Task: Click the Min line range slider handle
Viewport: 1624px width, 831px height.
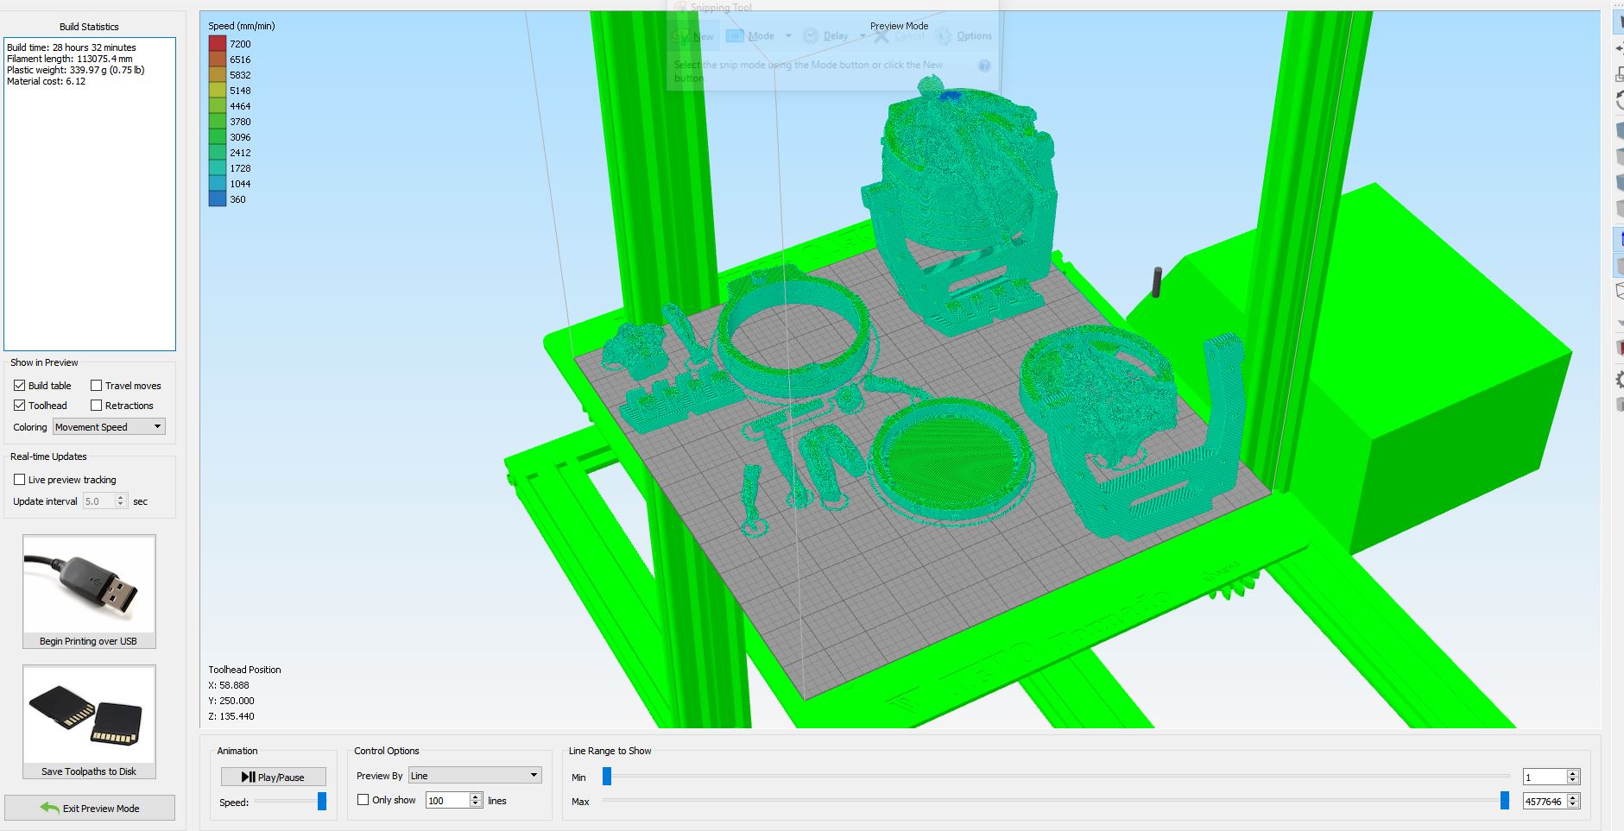Action: coord(607,777)
